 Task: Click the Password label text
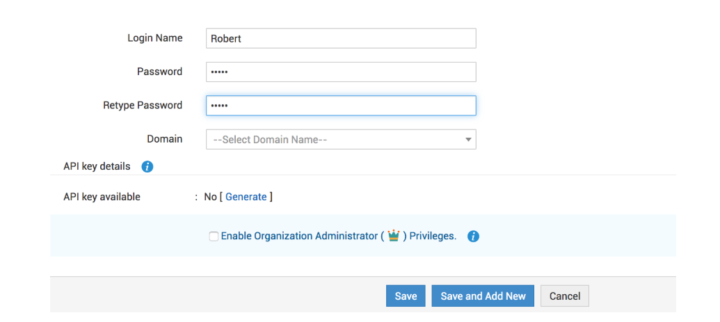159,72
